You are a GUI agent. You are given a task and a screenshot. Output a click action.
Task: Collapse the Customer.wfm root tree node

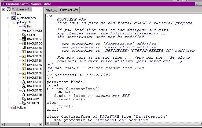coord(4,9)
